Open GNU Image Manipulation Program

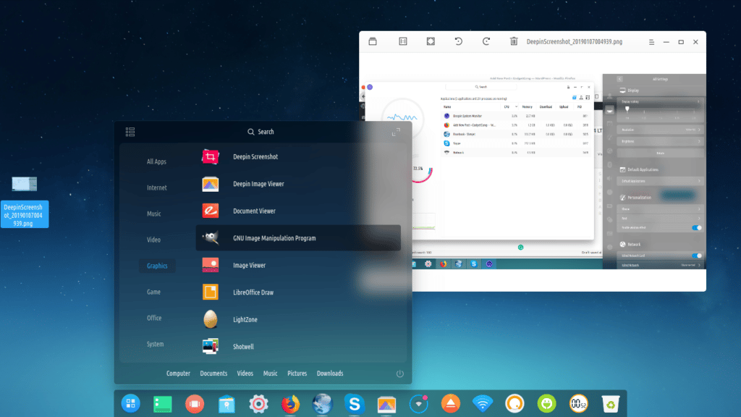272,238
